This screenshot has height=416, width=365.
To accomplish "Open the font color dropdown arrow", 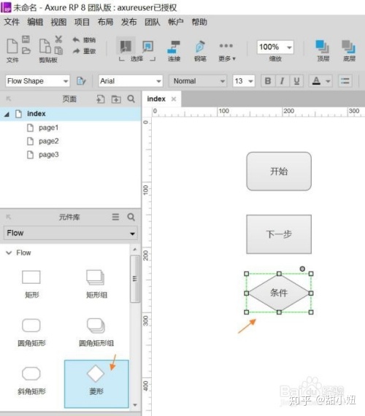I will point(328,81).
